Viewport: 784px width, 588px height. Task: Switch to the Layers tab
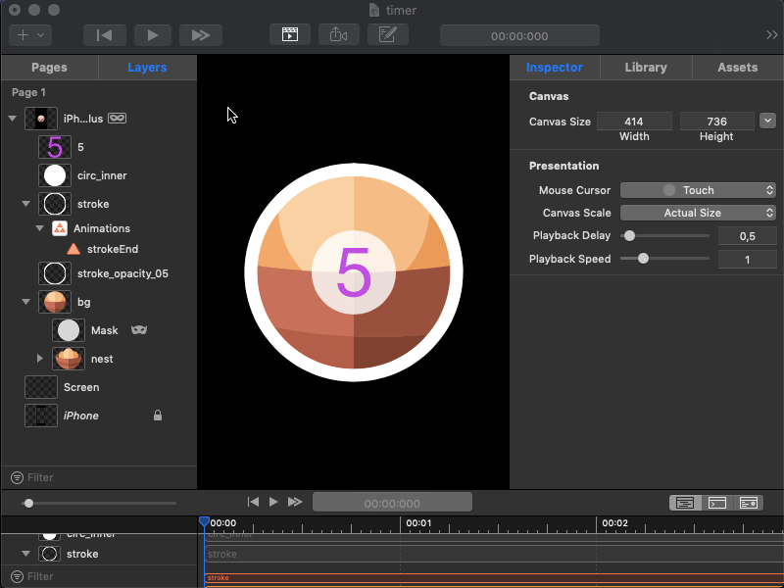(147, 68)
